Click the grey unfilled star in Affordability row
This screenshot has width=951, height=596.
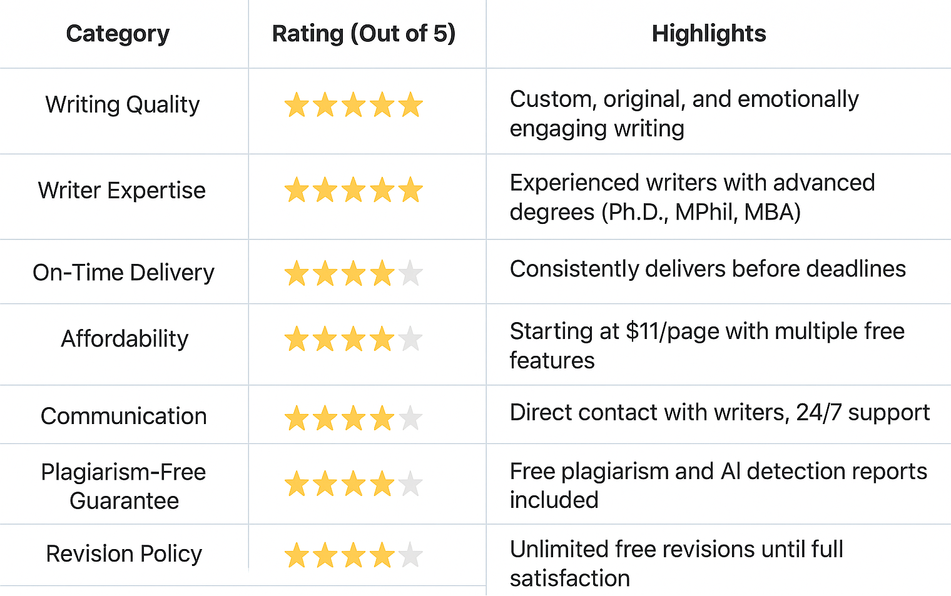coord(410,340)
